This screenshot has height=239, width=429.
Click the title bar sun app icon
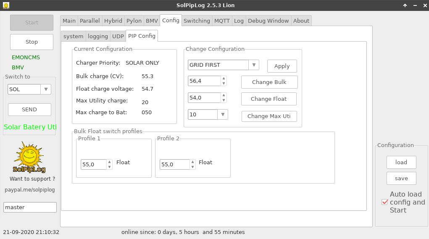(6, 5)
